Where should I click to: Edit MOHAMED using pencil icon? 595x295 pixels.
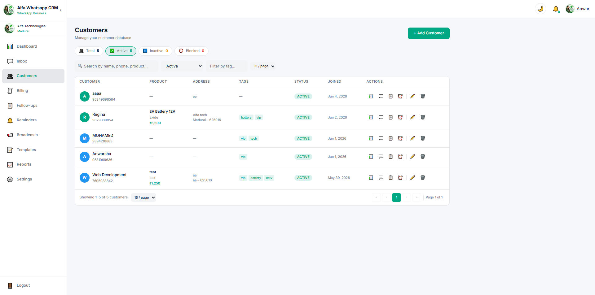(x=412, y=138)
